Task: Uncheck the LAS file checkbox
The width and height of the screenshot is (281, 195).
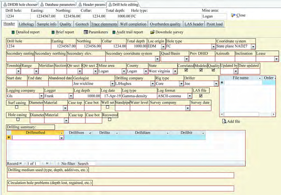Action: point(201,95)
